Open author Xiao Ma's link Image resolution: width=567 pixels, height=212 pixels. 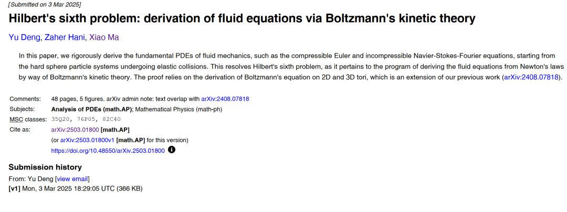[x=104, y=38]
